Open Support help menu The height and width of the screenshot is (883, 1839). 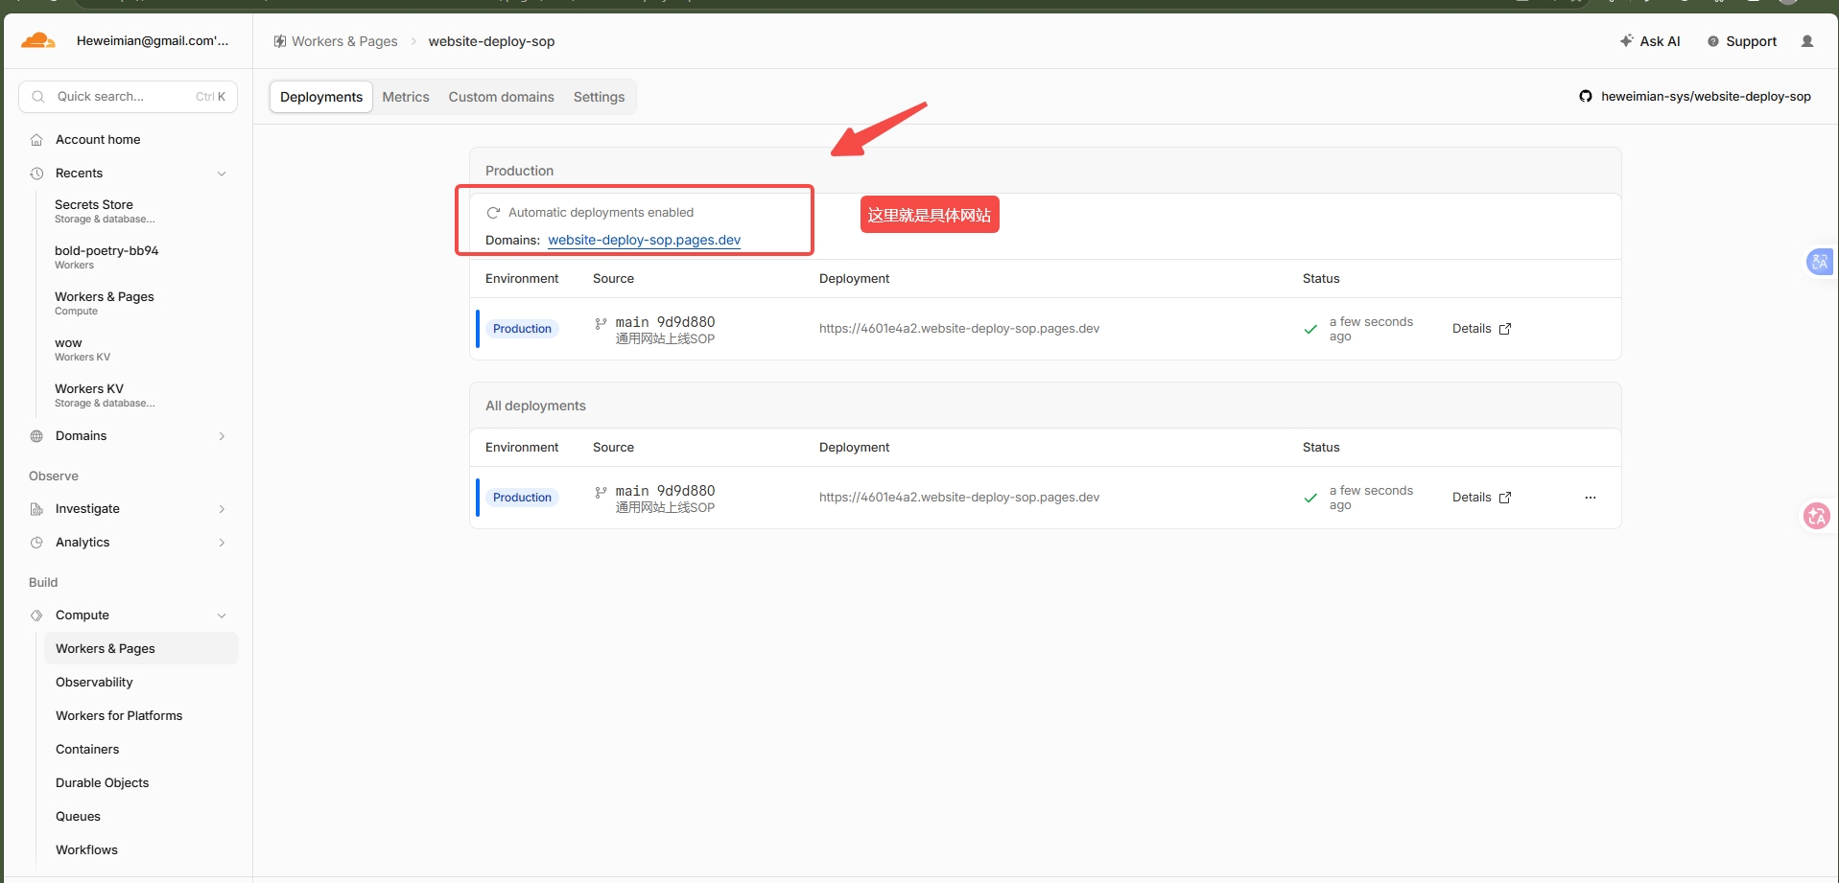(1742, 41)
